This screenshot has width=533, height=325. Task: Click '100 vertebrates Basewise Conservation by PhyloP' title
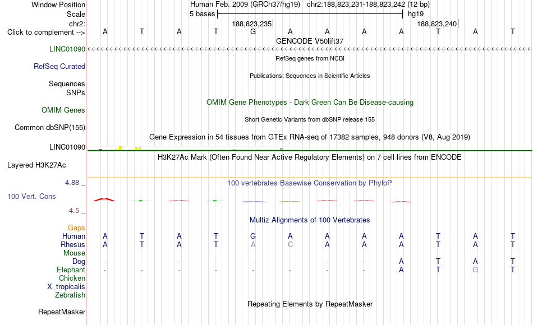[x=310, y=183]
